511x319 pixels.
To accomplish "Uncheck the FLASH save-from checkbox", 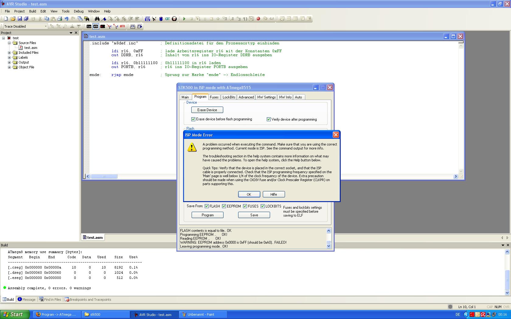I will click(207, 206).
